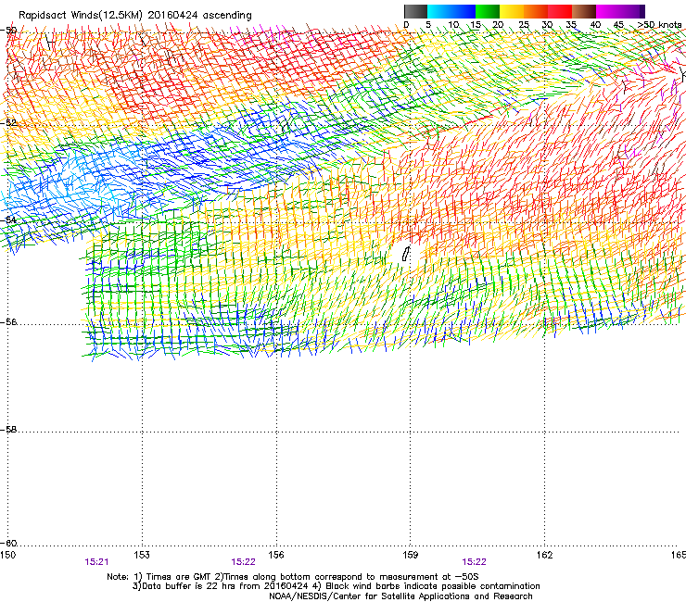Click the longitude label '162'
The height and width of the screenshot is (602, 686).
[544, 555]
